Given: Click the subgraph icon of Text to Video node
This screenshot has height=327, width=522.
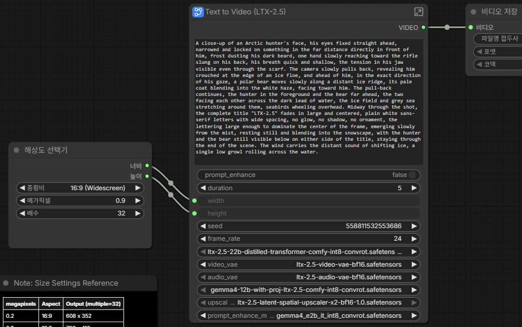Looking at the screenshot, I should 198,12.
